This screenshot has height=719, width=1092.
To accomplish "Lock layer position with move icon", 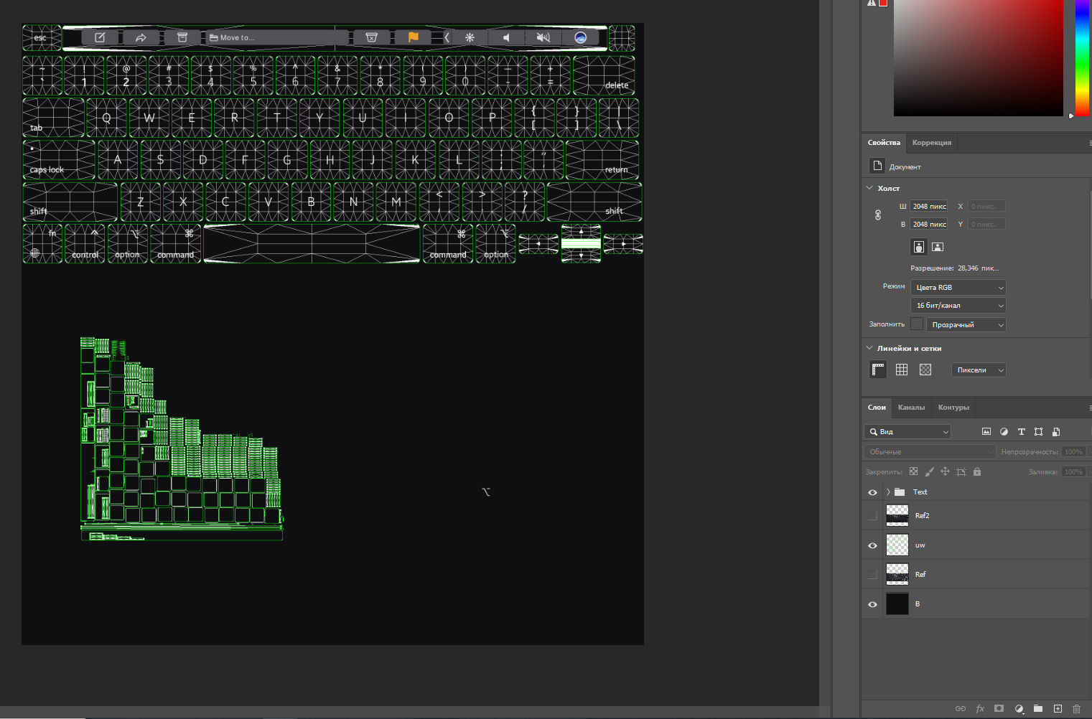I will click(x=945, y=471).
